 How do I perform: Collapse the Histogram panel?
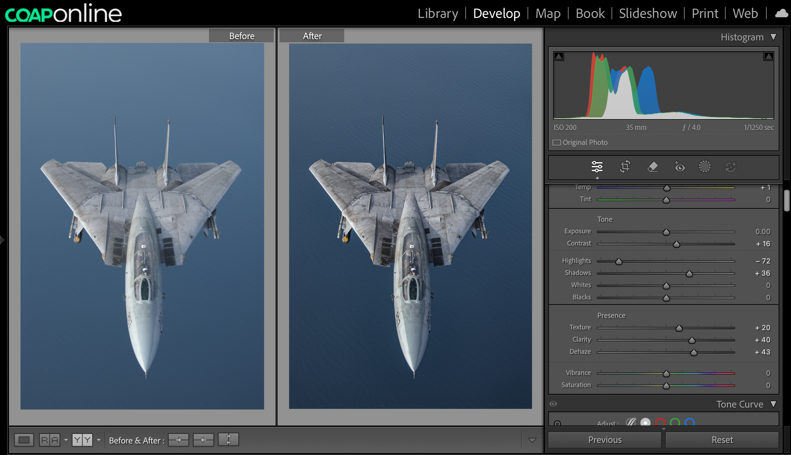pos(773,37)
